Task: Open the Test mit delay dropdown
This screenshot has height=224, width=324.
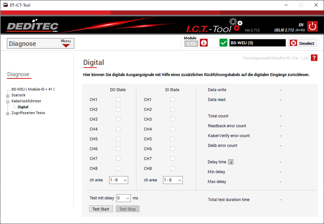Action: (124, 198)
